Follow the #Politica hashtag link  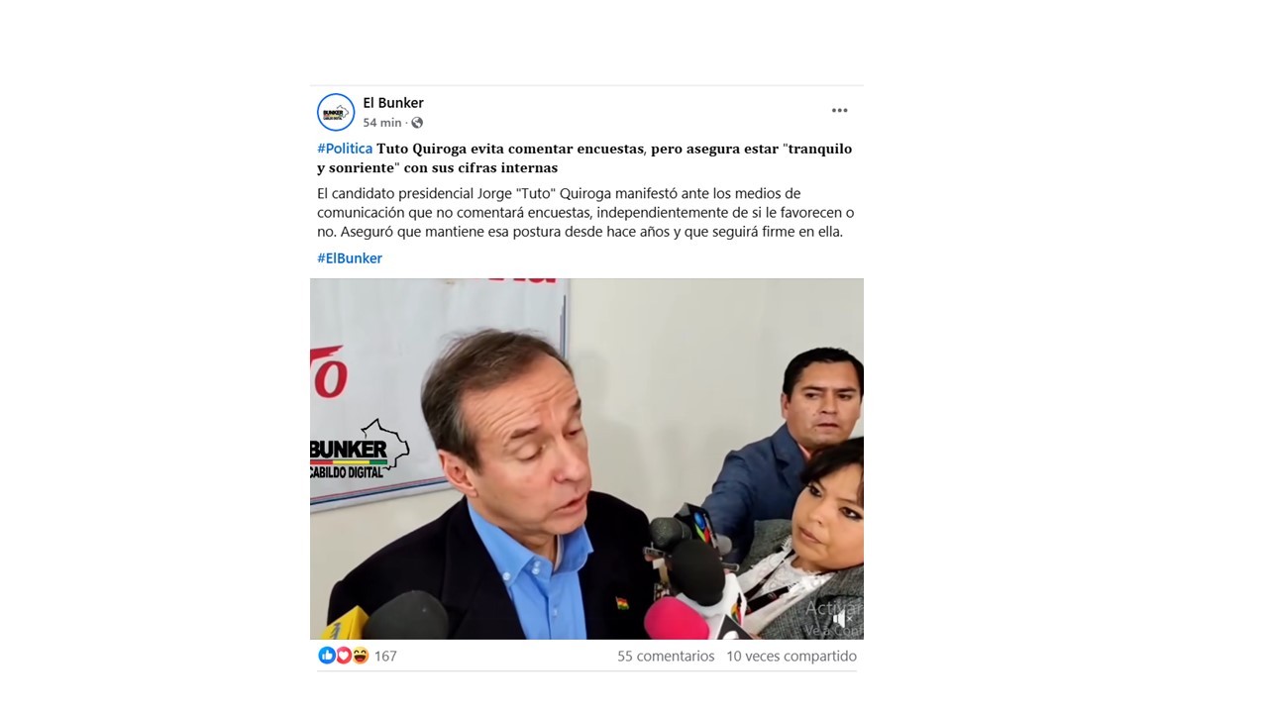pos(345,149)
